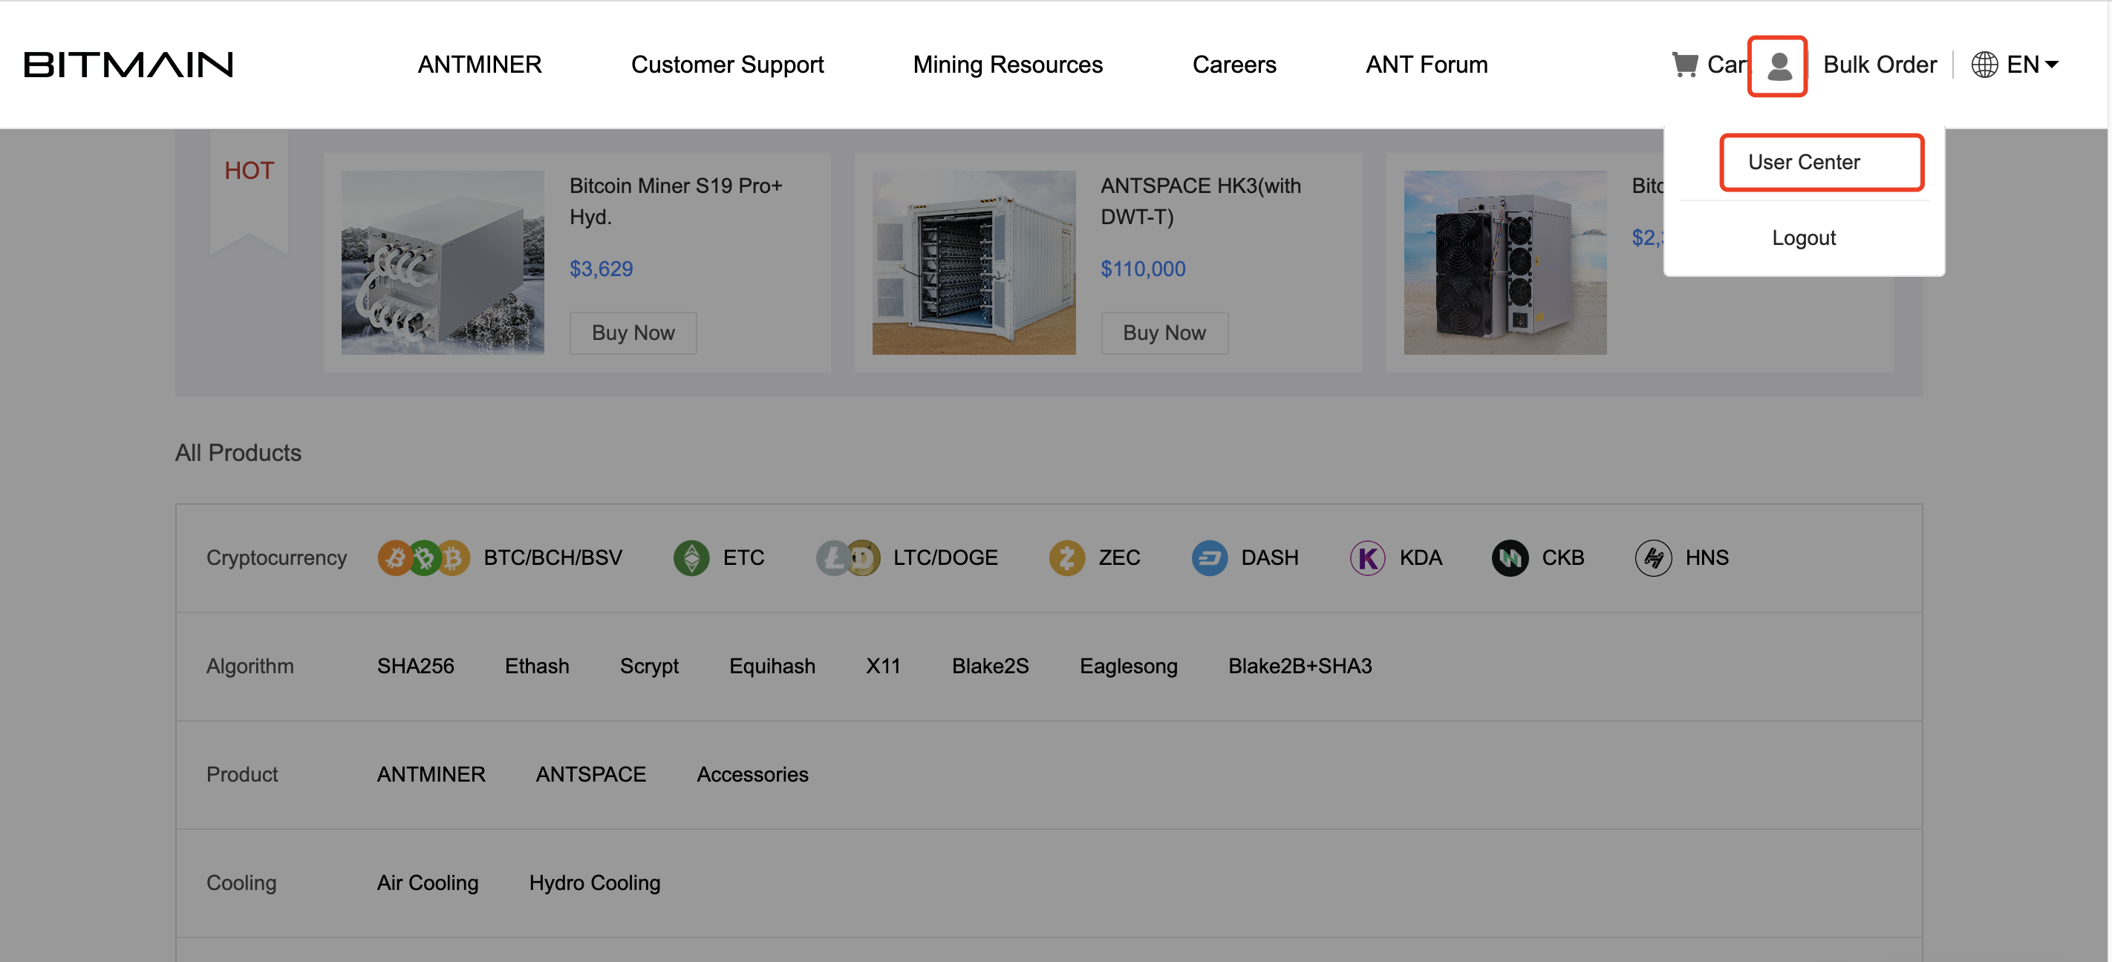Open the third hot product miner image
The height and width of the screenshot is (962, 2112).
1505,262
